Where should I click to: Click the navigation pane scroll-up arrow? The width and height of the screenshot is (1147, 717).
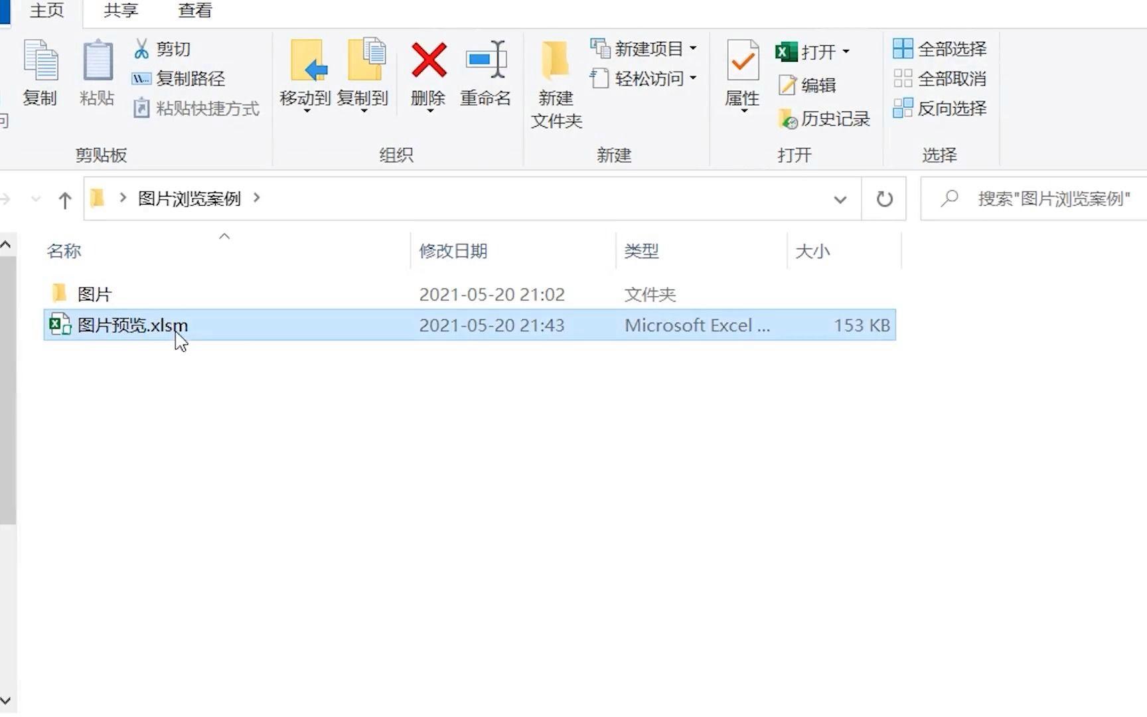pyautogui.click(x=6, y=245)
